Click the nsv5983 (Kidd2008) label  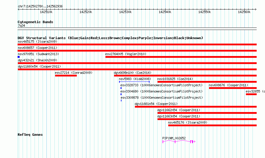[135, 79]
